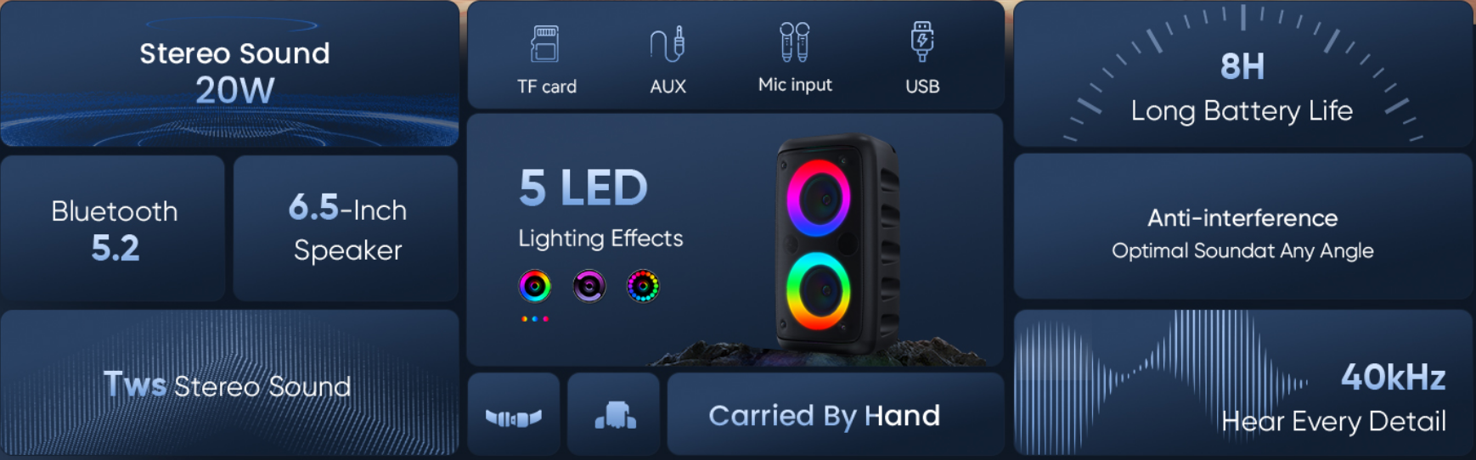The image size is (1476, 460).
Task: Select the AUX cable icon
Action: click(668, 44)
